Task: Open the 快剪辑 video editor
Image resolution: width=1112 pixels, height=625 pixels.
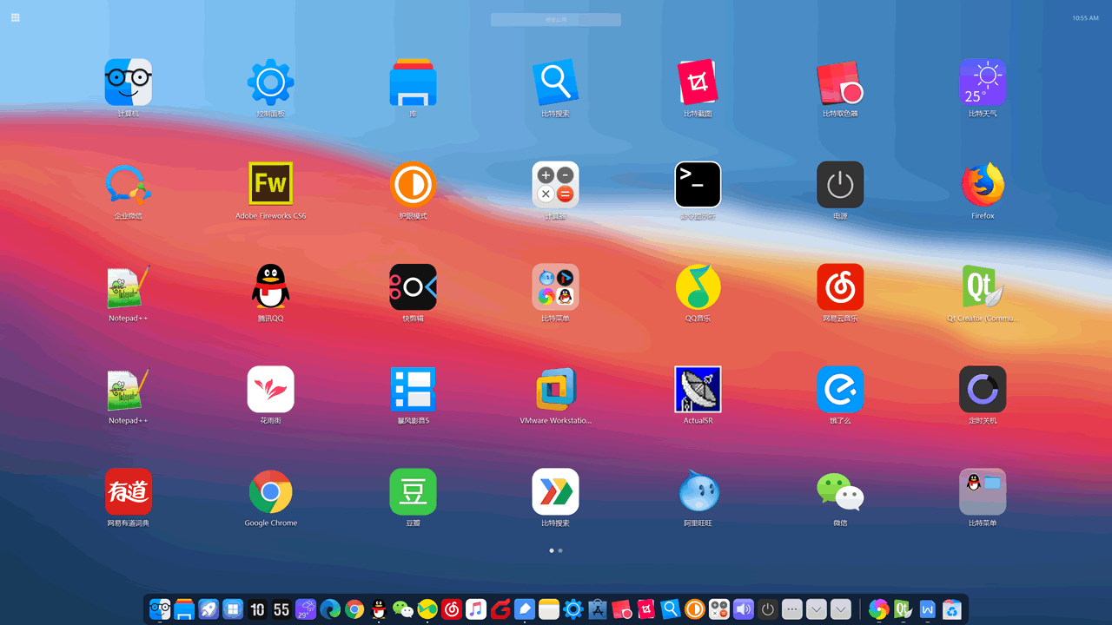Action: pos(413,287)
